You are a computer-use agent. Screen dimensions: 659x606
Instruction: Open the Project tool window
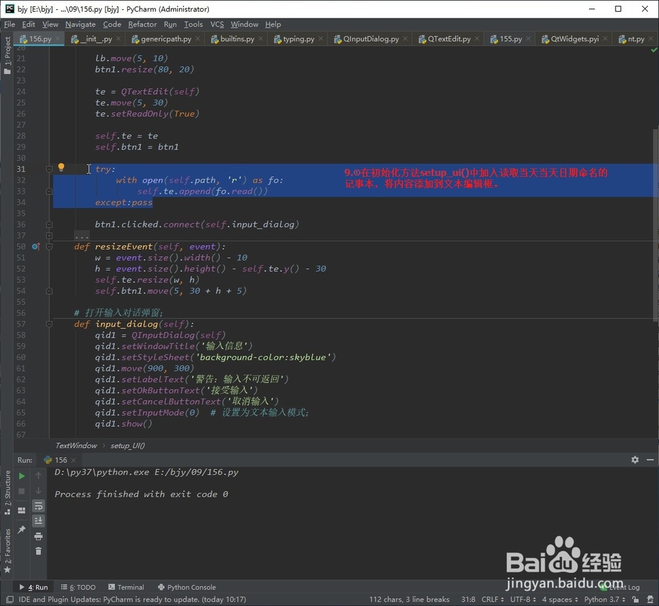[7, 55]
